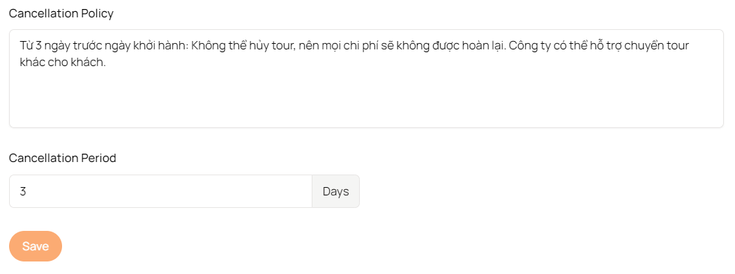
Task: Place cursor at "Từ 3 ngày" start
Action: pos(20,47)
